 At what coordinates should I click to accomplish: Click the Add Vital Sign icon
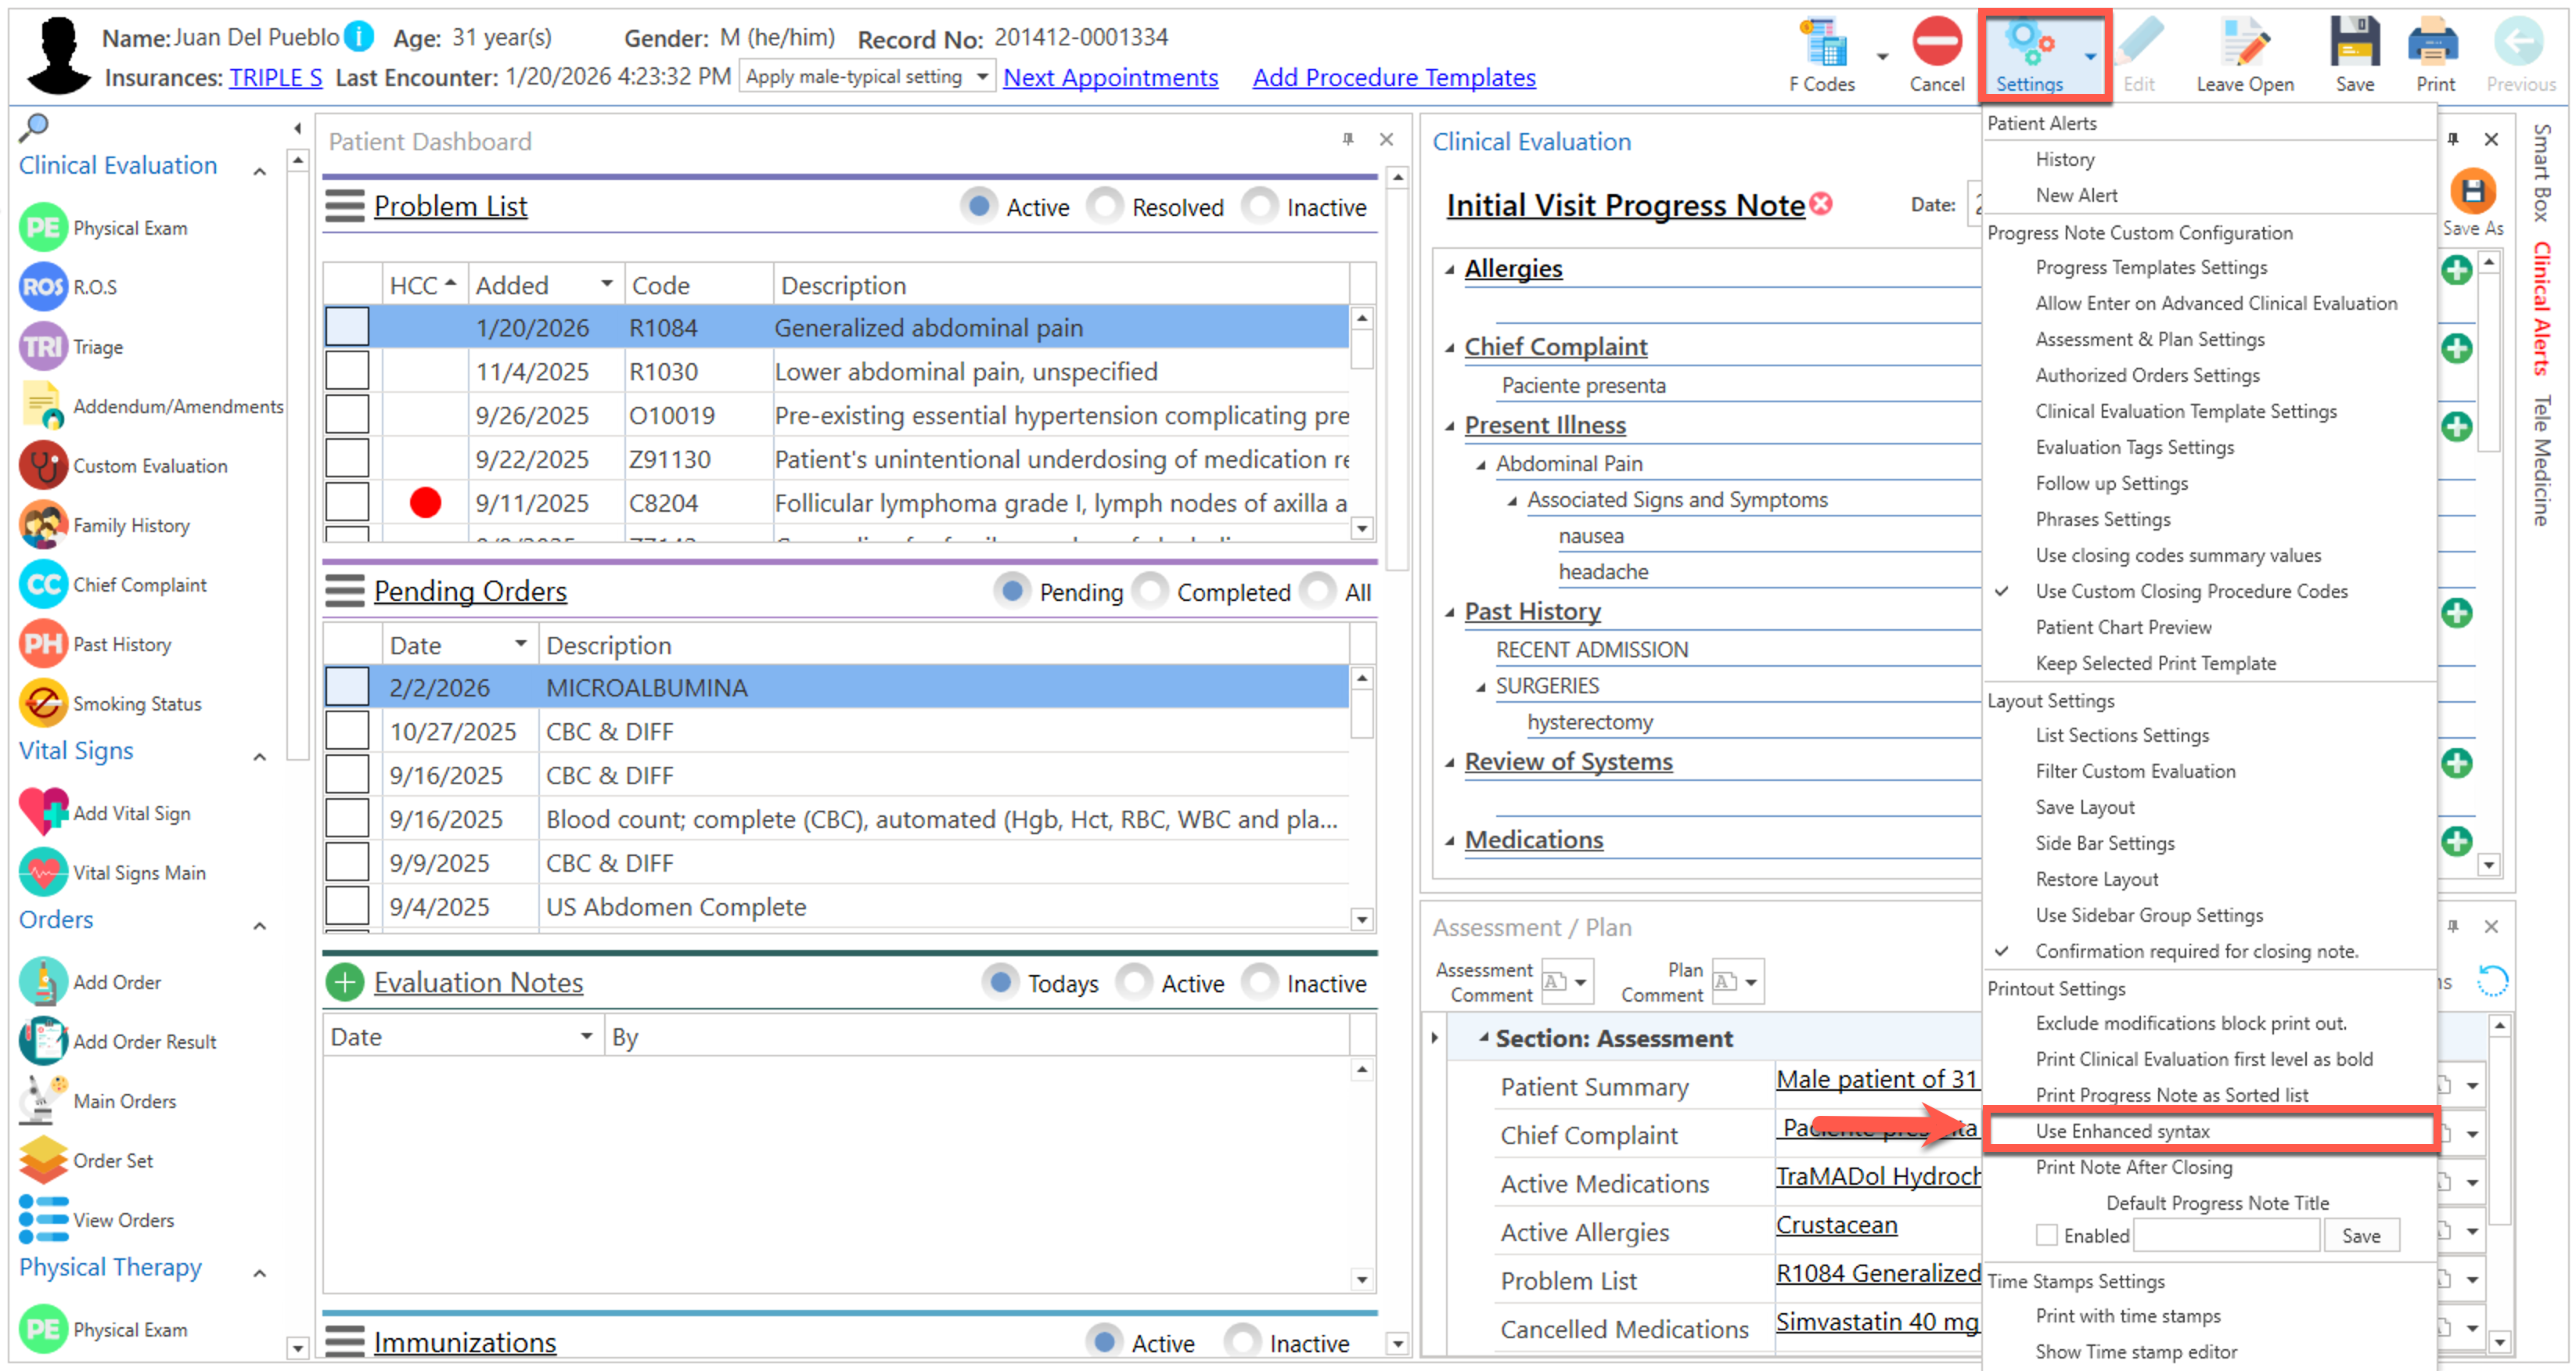click(x=44, y=813)
